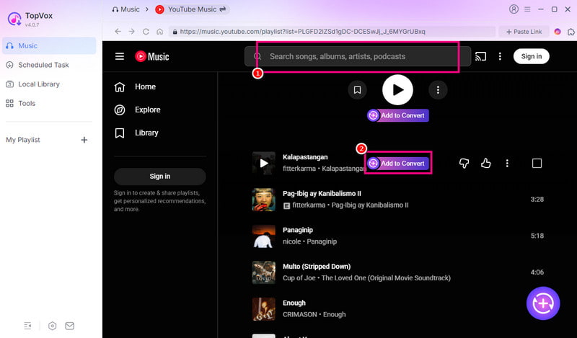Open settings hexagon icon at sidebar bottom
The width and height of the screenshot is (577, 338).
pyautogui.click(x=52, y=326)
